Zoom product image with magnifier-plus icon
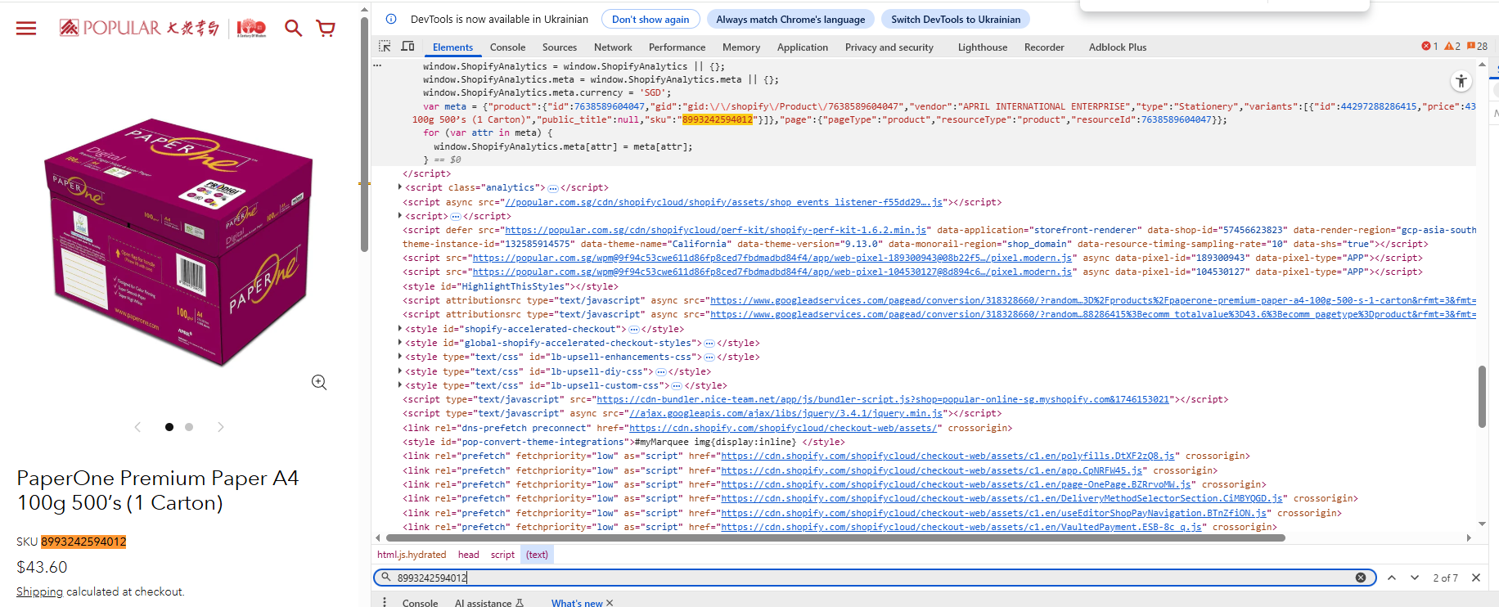 (319, 382)
